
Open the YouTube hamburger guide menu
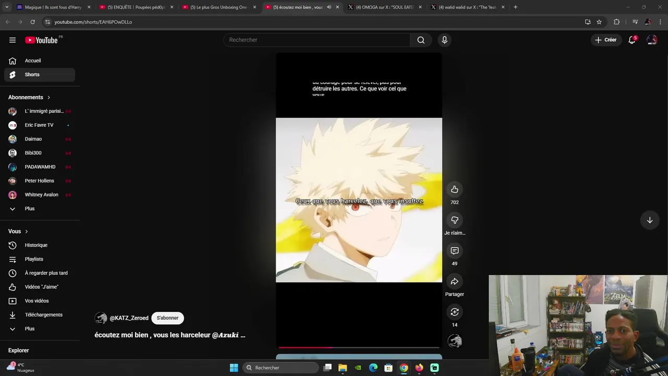(x=13, y=40)
